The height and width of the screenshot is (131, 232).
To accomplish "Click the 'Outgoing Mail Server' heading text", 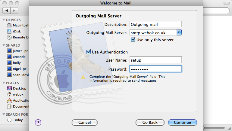I will click(x=99, y=16).
